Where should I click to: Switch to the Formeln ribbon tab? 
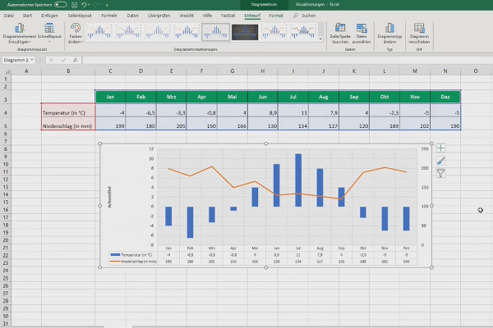click(x=109, y=16)
